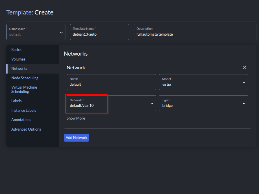Viewport: 259px width, 194px height.
Task: Switch to the Annotations tab
Action: (21, 120)
